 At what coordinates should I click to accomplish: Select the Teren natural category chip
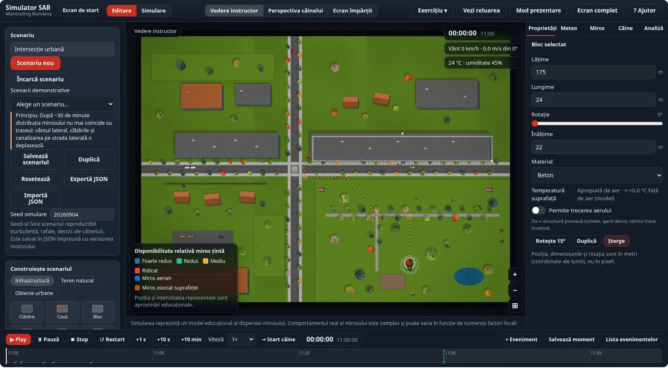pyautogui.click(x=77, y=281)
